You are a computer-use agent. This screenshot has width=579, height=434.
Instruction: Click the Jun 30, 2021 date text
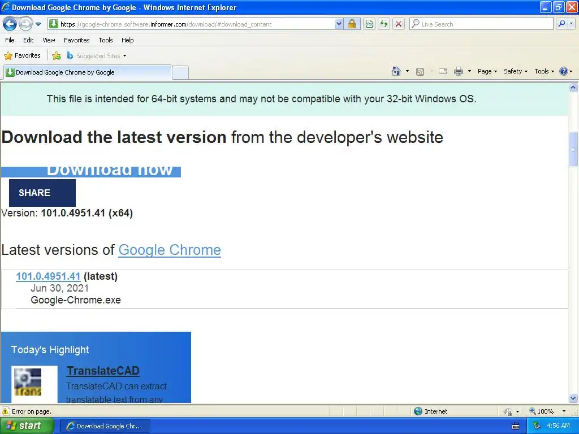pos(59,288)
